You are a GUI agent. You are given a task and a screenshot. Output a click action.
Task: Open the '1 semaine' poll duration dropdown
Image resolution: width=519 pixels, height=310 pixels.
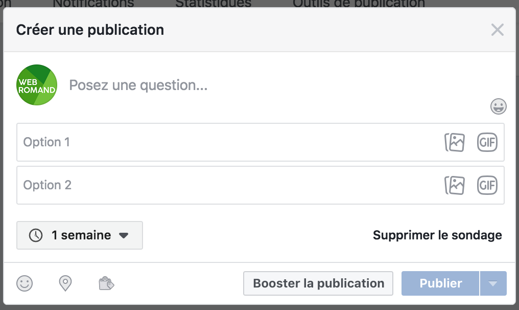pyautogui.click(x=80, y=235)
